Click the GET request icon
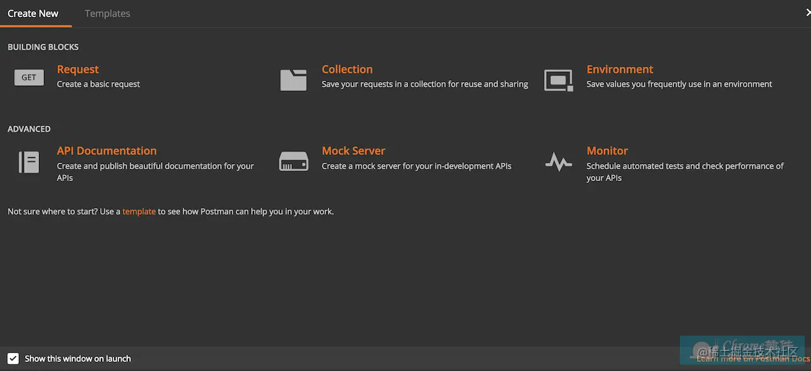Image resolution: width=811 pixels, height=371 pixels. tap(29, 78)
